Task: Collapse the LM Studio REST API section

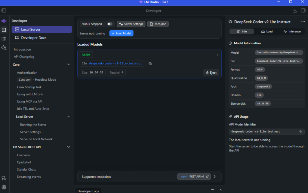Action: (68, 147)
